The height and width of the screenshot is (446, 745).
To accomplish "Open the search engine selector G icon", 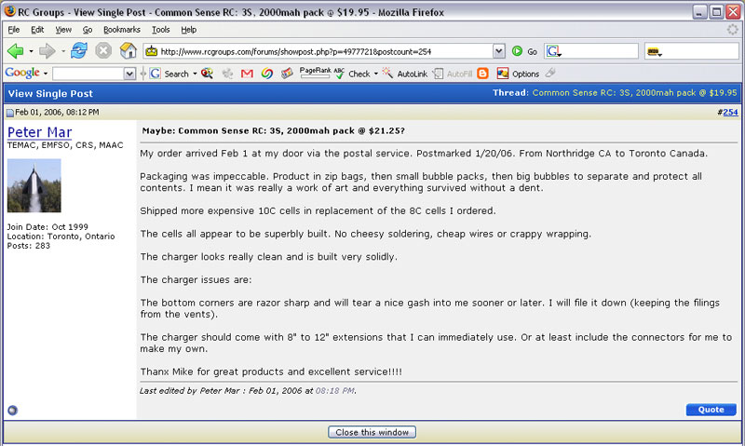I will 553,51.
